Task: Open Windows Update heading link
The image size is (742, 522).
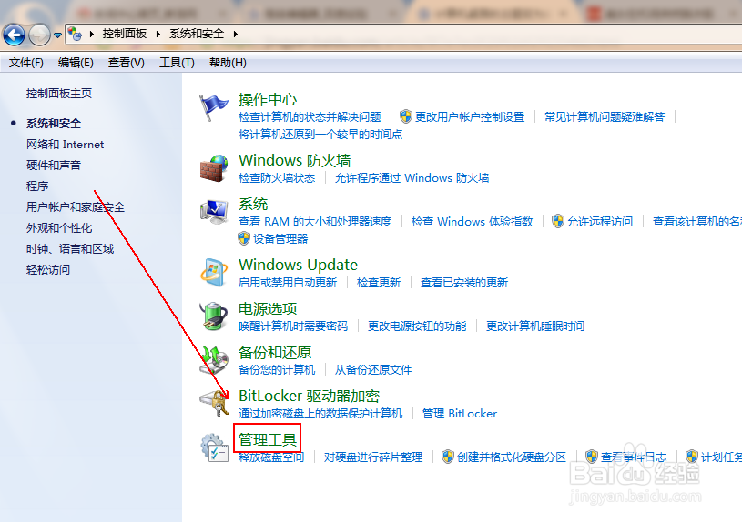Action: pos(298,265)
